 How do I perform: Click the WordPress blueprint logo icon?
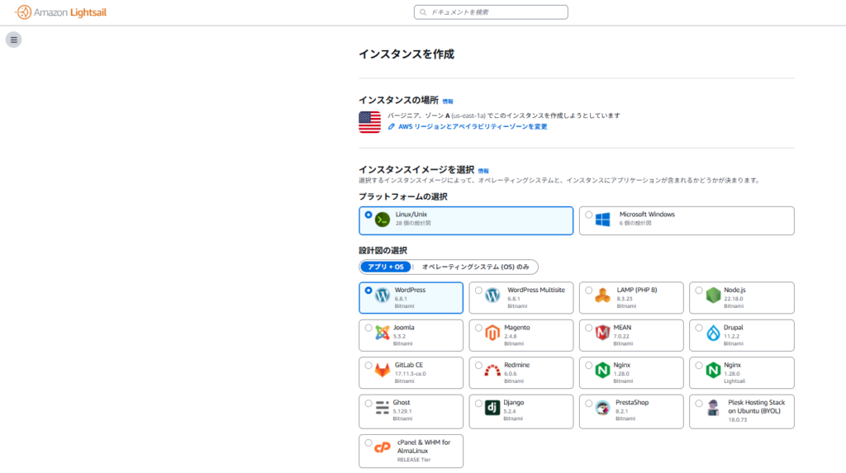coord(383,296)
